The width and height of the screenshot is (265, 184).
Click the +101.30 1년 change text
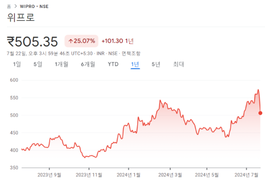click(117, 41)
